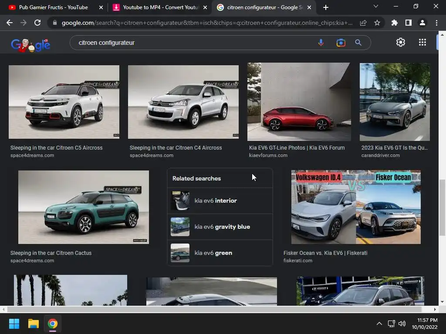Image resolution: width=446 pixels, height=334 pixels.
Task: Open clock showing 11:57 PM 10/10/2022
Action: tap(425, 324)
